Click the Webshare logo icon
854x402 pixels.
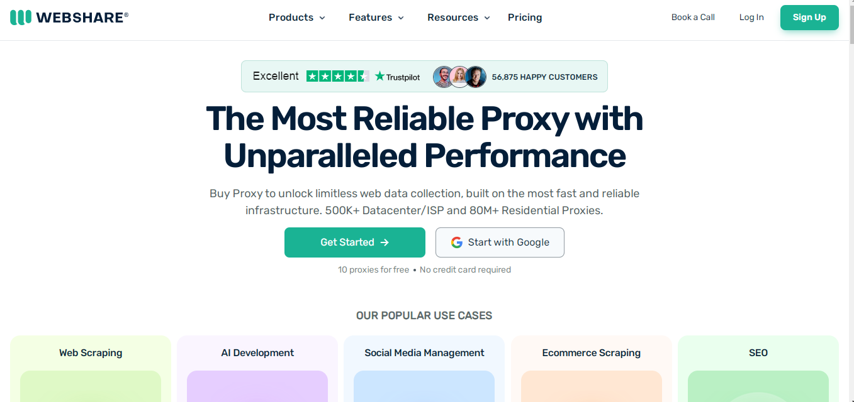[x=21, y=18]
